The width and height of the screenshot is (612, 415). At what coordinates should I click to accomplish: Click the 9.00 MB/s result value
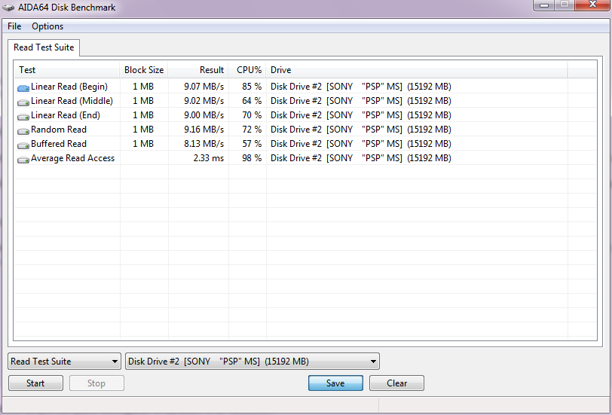click(203, 115)
